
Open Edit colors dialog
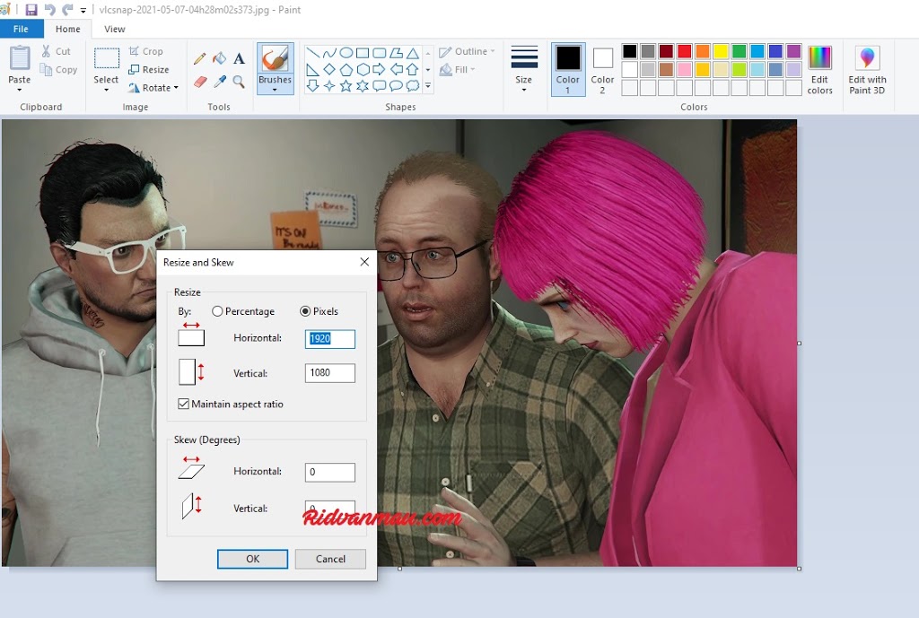click(x=819, y=70)
